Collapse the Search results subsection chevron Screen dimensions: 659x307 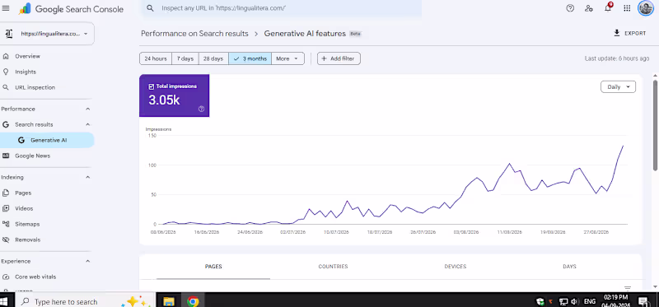[x=88, y=124]
